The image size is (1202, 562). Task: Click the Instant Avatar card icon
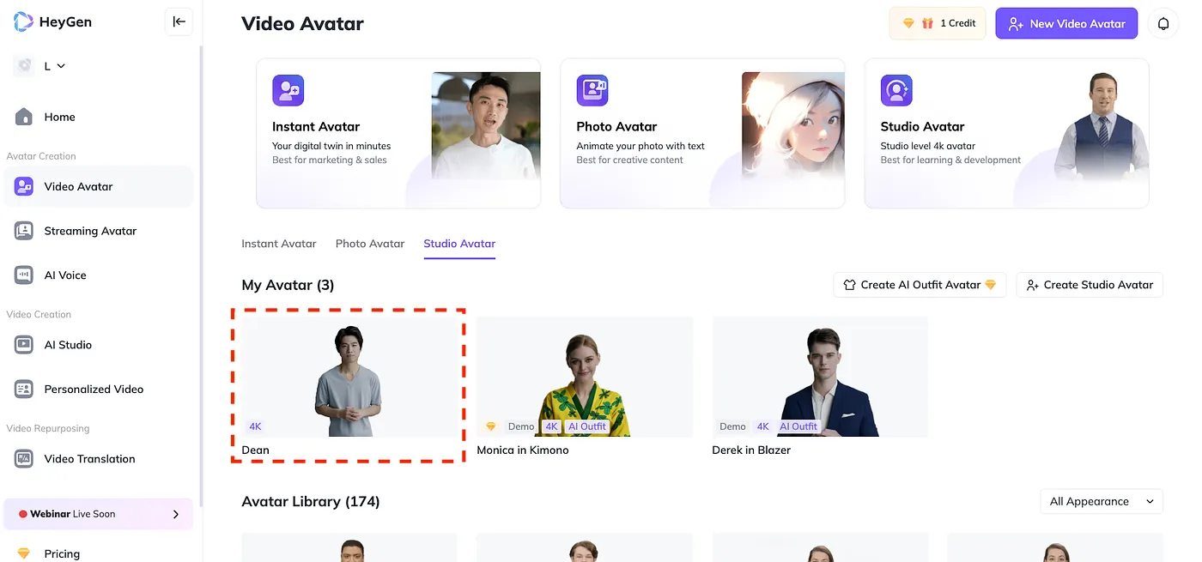coord(288,90)
